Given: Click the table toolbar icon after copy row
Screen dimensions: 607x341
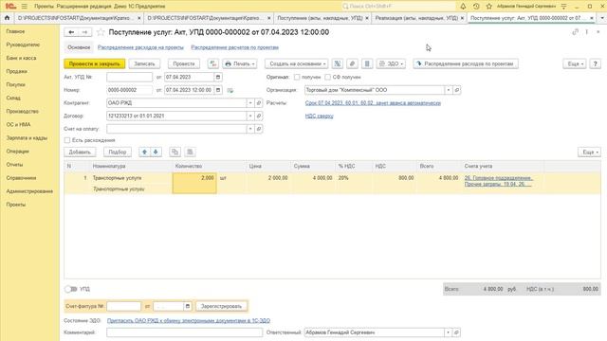Looking at the screenshot, I should [x=190, y=152].
